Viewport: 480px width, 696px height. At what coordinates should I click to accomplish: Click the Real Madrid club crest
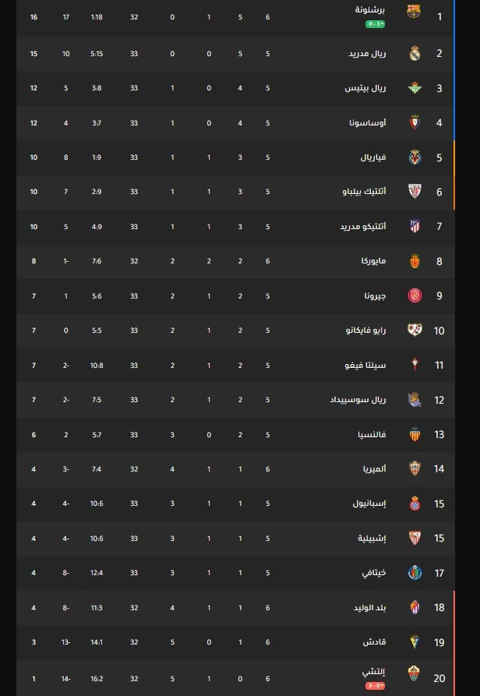(415, 53)
